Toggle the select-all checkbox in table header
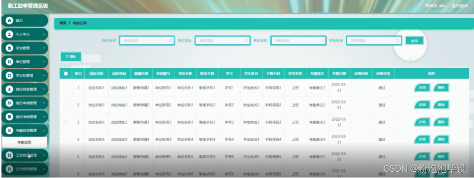Image resolution: width=474 pixels, height=178 pixels. click(66, 73)
